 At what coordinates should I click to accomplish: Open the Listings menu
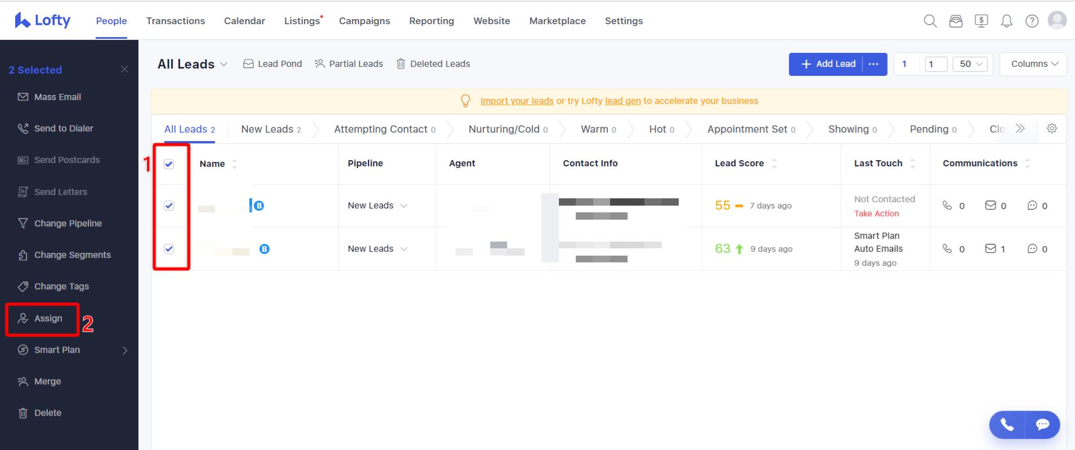click(x=302, y=21)
